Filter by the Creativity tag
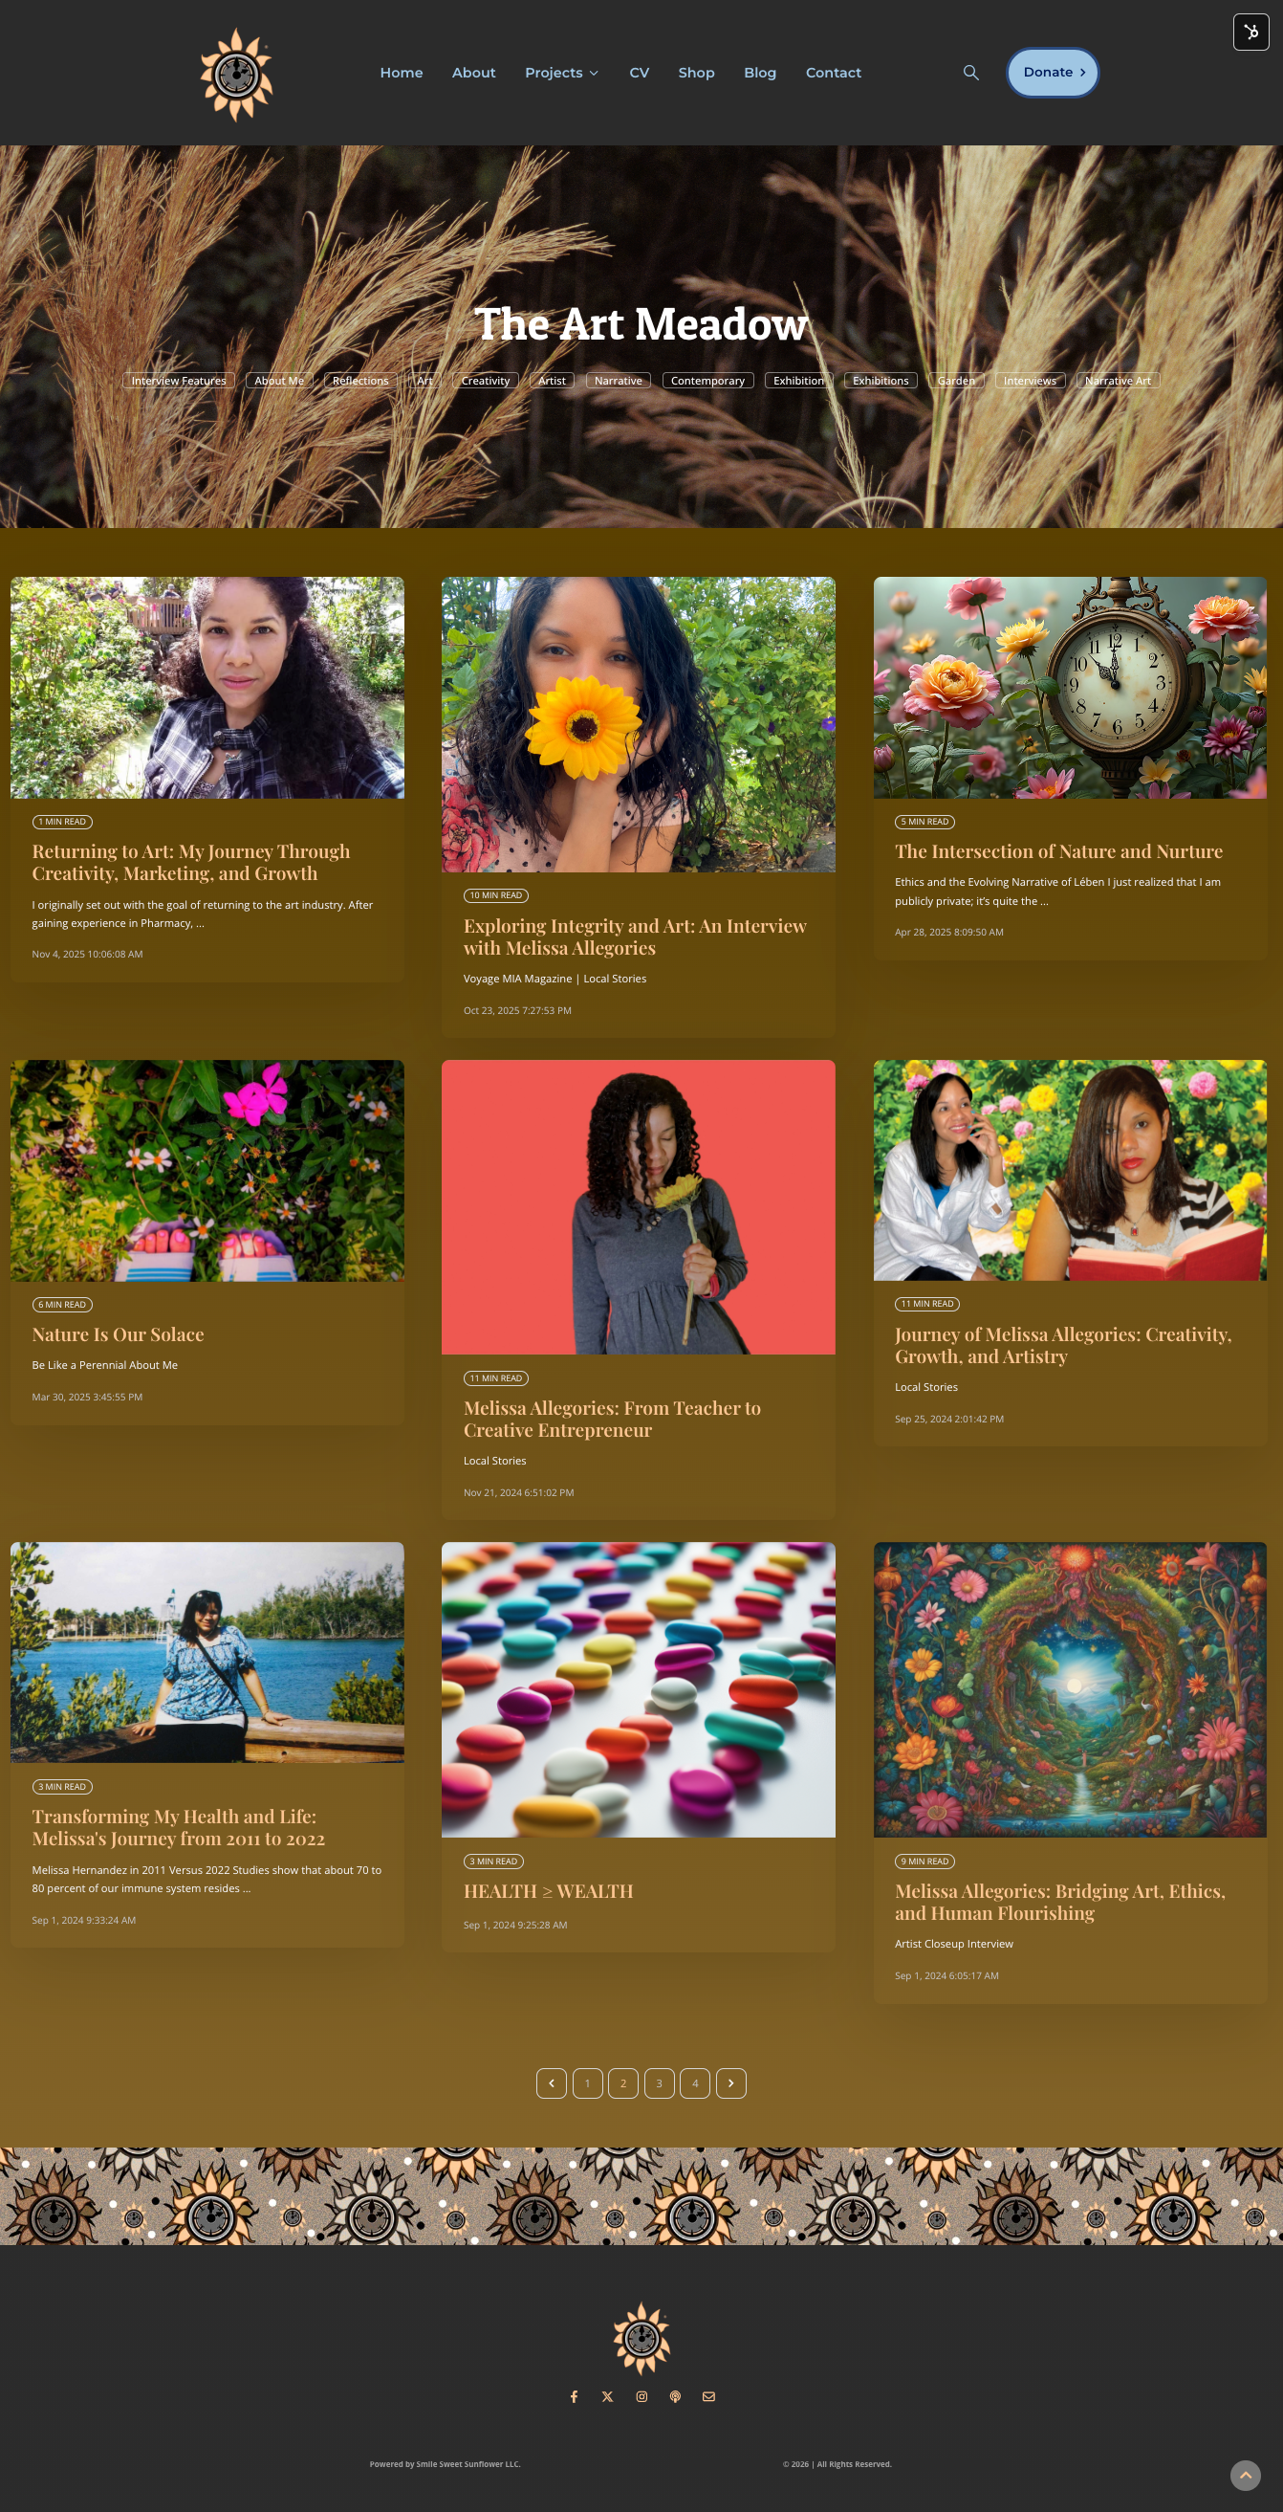 click(x=486, y=381)
